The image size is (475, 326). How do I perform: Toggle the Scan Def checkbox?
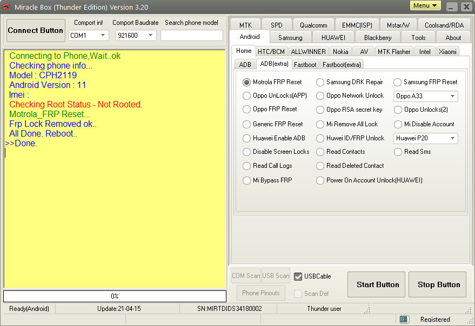pos(298,294)
